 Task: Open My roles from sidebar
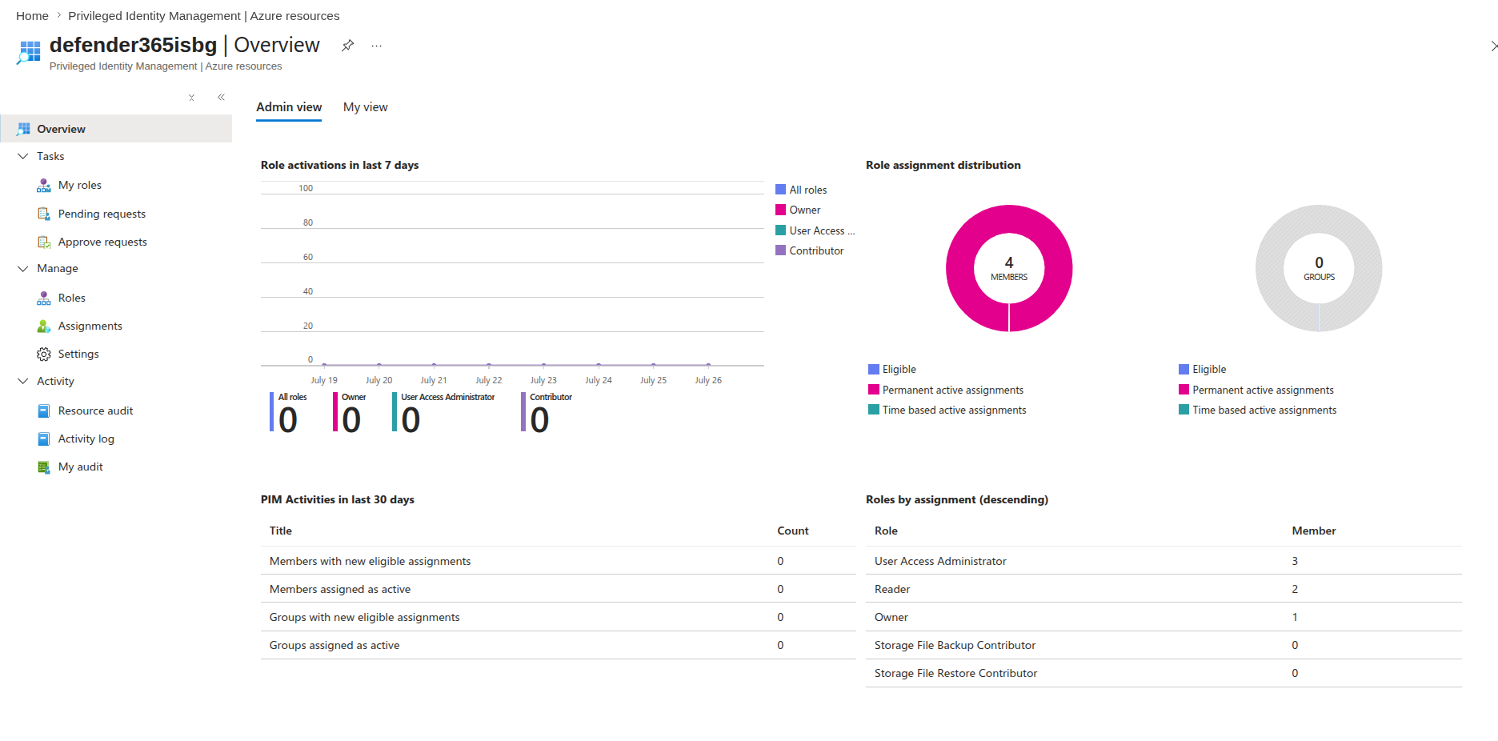[x=80, y=185]
